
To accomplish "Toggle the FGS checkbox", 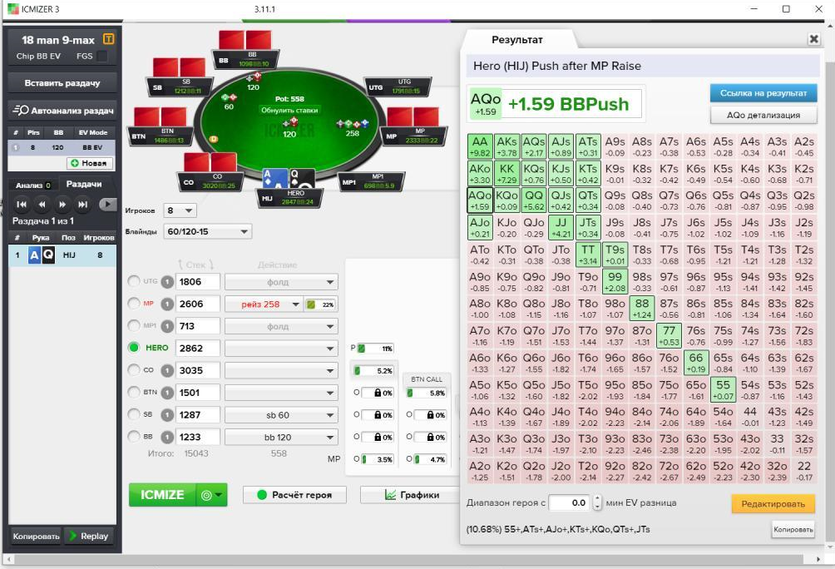I will click(101, 56).
